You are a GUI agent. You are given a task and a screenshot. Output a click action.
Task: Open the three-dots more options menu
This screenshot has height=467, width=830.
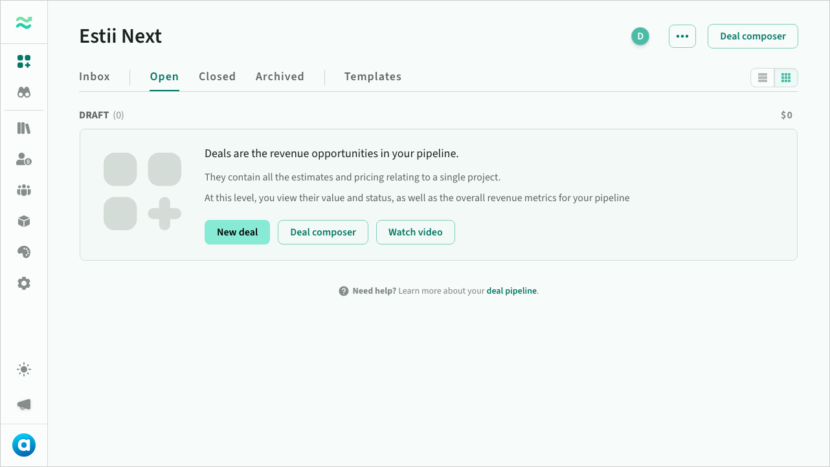coord(682,36)
